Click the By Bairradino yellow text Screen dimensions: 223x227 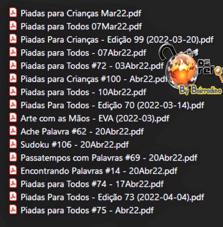(x=200, y=90)
